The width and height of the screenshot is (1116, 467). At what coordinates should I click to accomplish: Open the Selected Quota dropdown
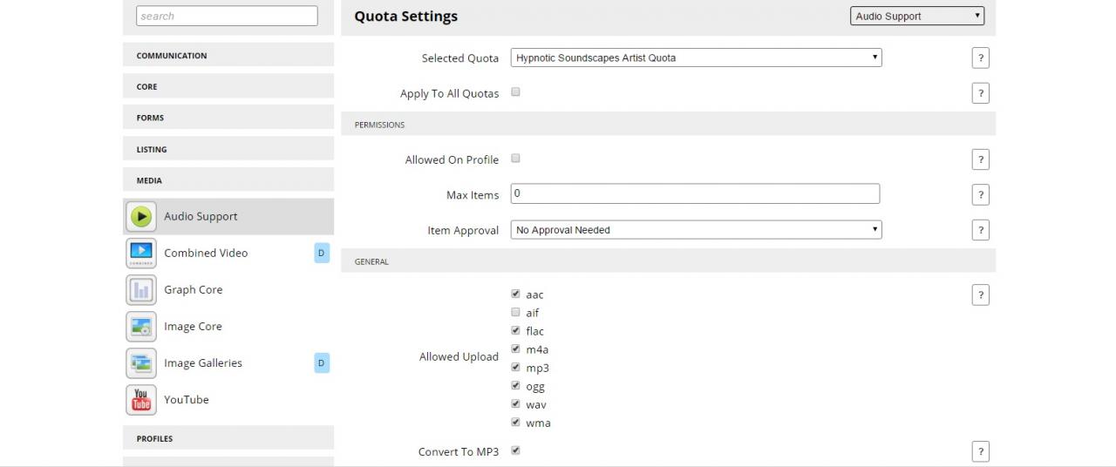[x=696, y=58]
